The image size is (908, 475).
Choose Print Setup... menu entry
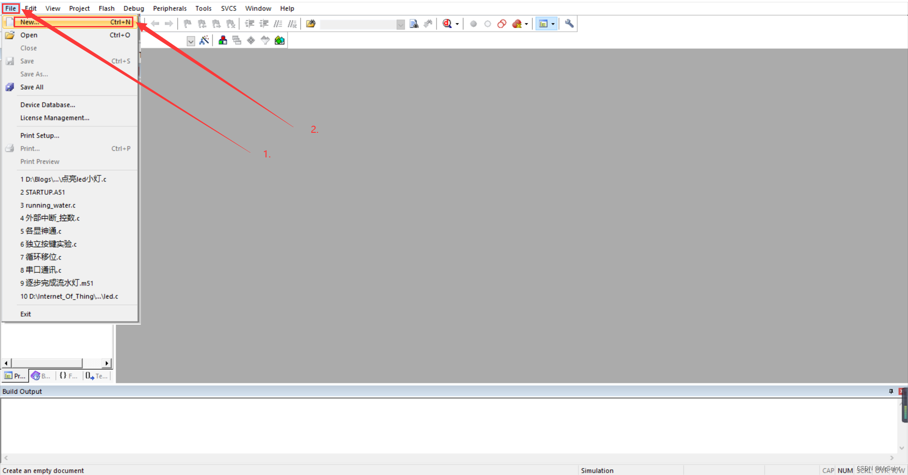tap(70, 136)
